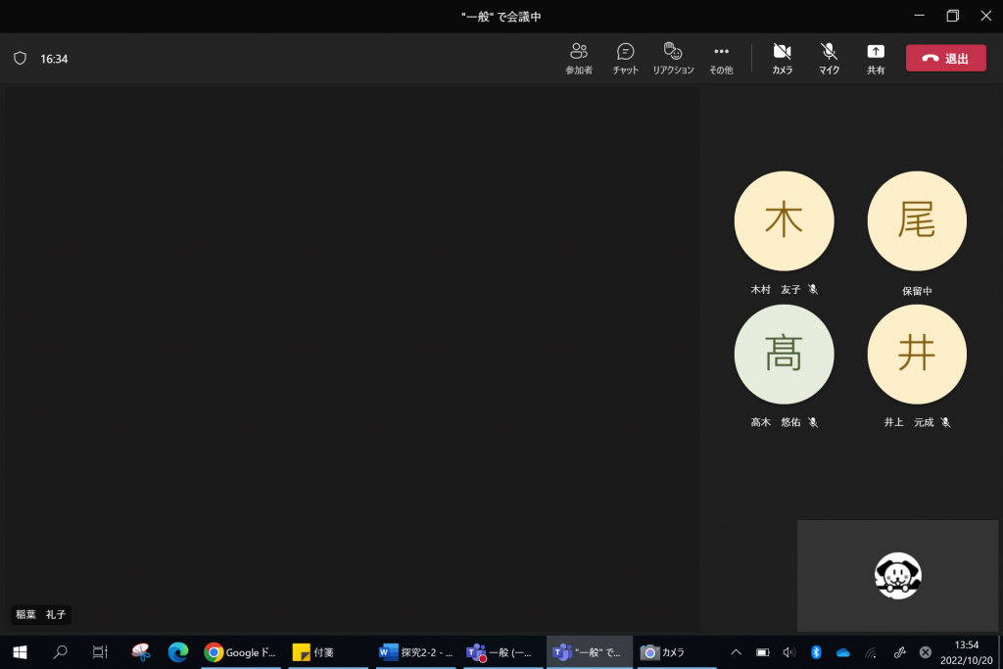Open the カメラ app in the taskbar
The height and width of the screenshot is (669, 1003).
[x=663, y=652]
